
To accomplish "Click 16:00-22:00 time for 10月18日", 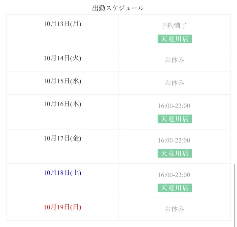I will click(174, 175).
